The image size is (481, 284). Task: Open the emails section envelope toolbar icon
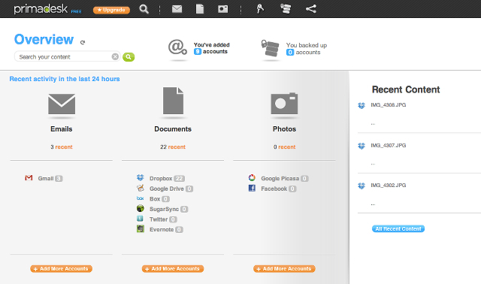click(177, 9)
